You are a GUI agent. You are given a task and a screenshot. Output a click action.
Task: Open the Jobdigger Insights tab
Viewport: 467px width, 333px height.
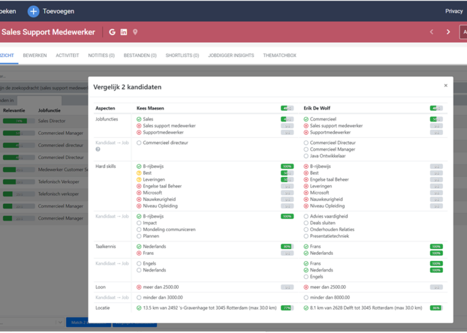click(x=230, y=55)
